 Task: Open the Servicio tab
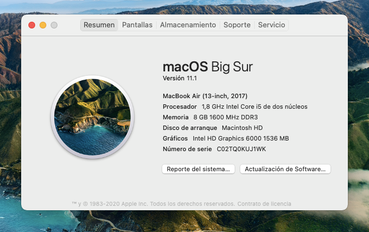click(271, 25)
